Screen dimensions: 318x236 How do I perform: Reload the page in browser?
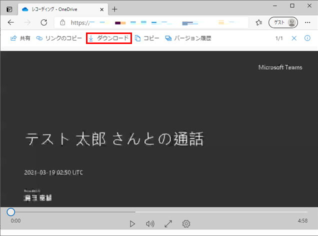(43, 22)
